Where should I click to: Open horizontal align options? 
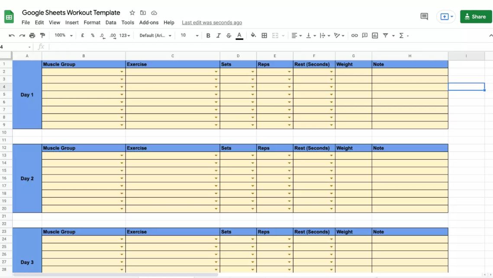coord(296,35)
